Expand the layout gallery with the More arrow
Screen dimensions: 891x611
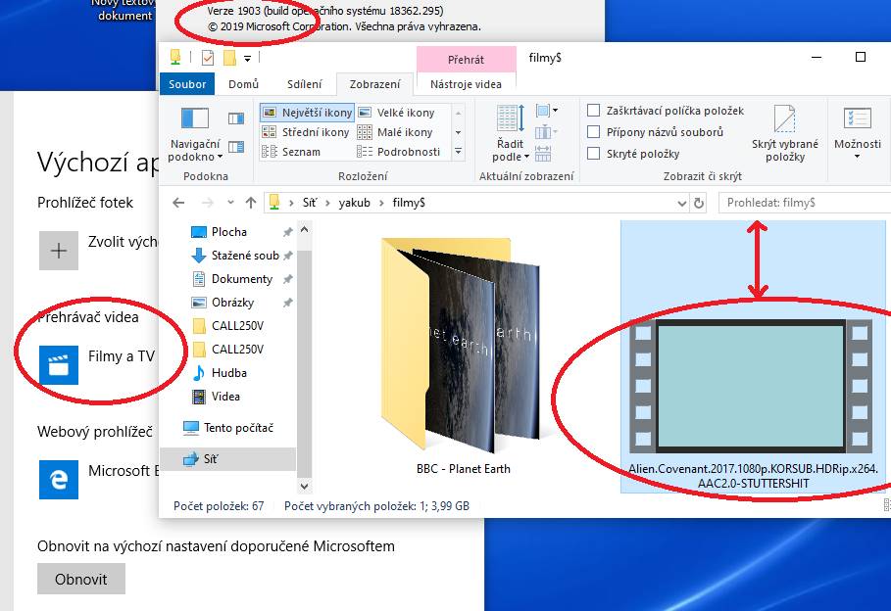click(x=458, y=152)
